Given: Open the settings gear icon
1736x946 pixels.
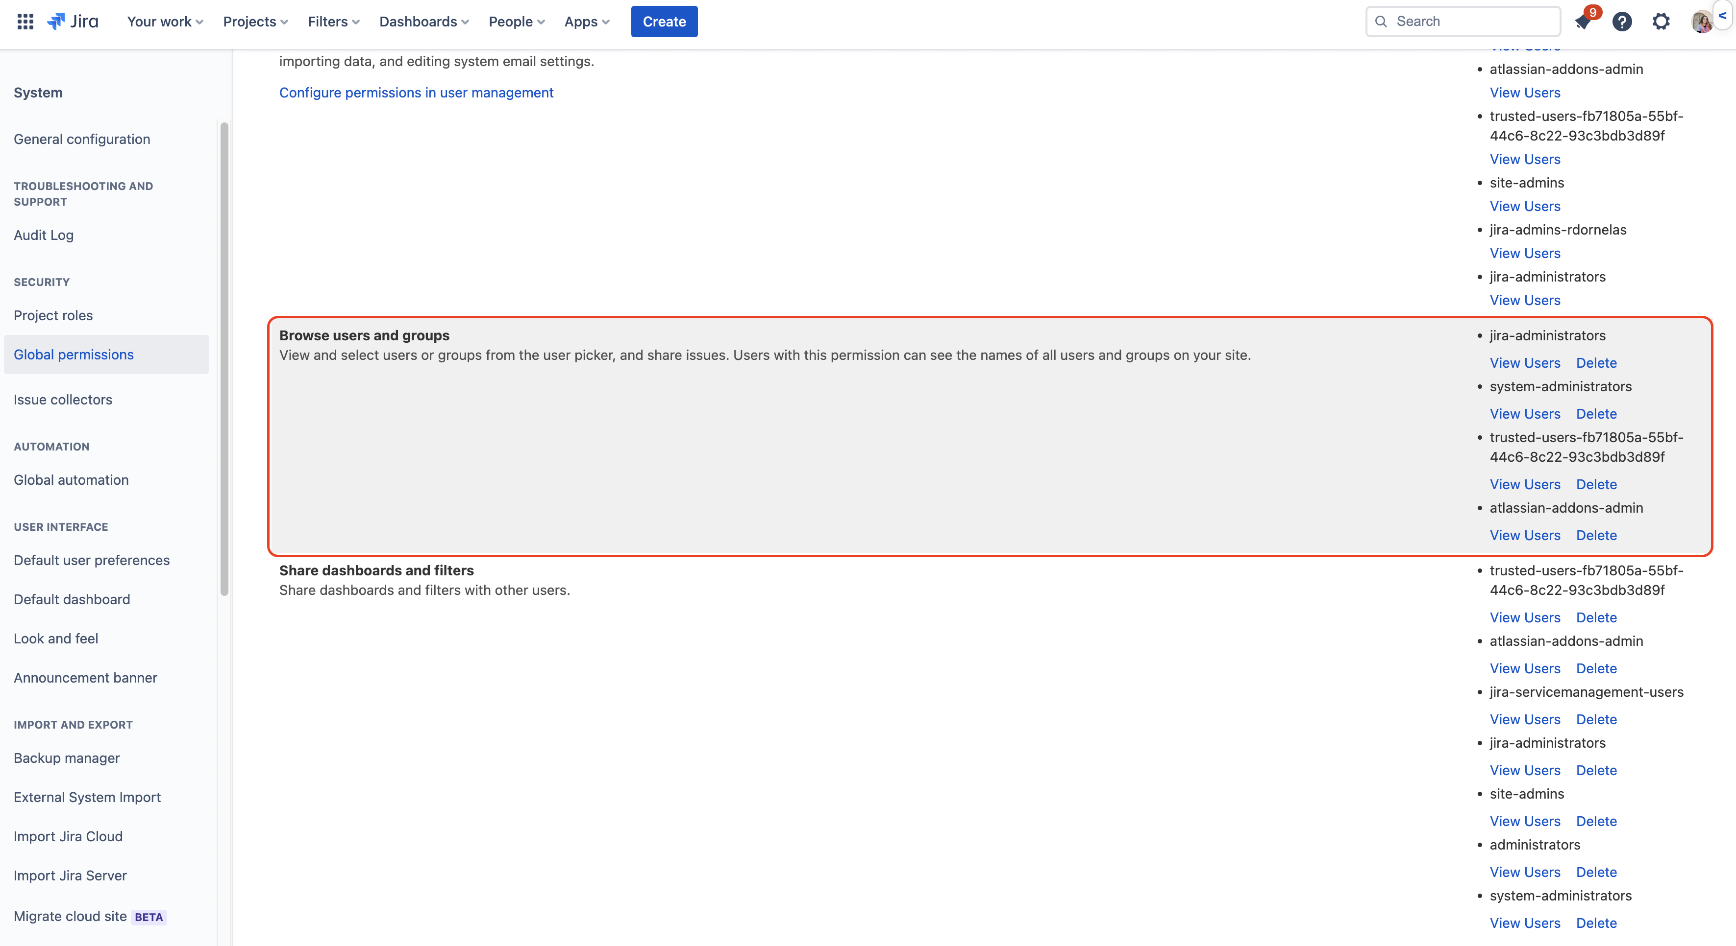Looking at the screenshot, I should (1659, 21).
